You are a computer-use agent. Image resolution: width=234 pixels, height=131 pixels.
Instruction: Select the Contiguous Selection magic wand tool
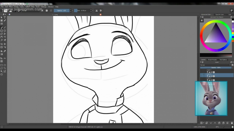pyautogui.click(x=2, y=71)
